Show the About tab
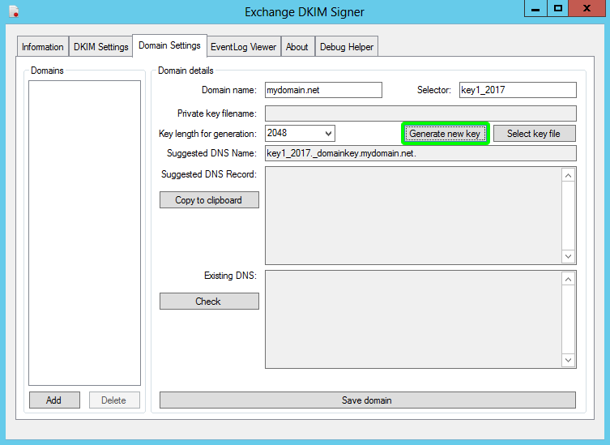The height and width of the screenshot is (445, 610). [297, 47]
